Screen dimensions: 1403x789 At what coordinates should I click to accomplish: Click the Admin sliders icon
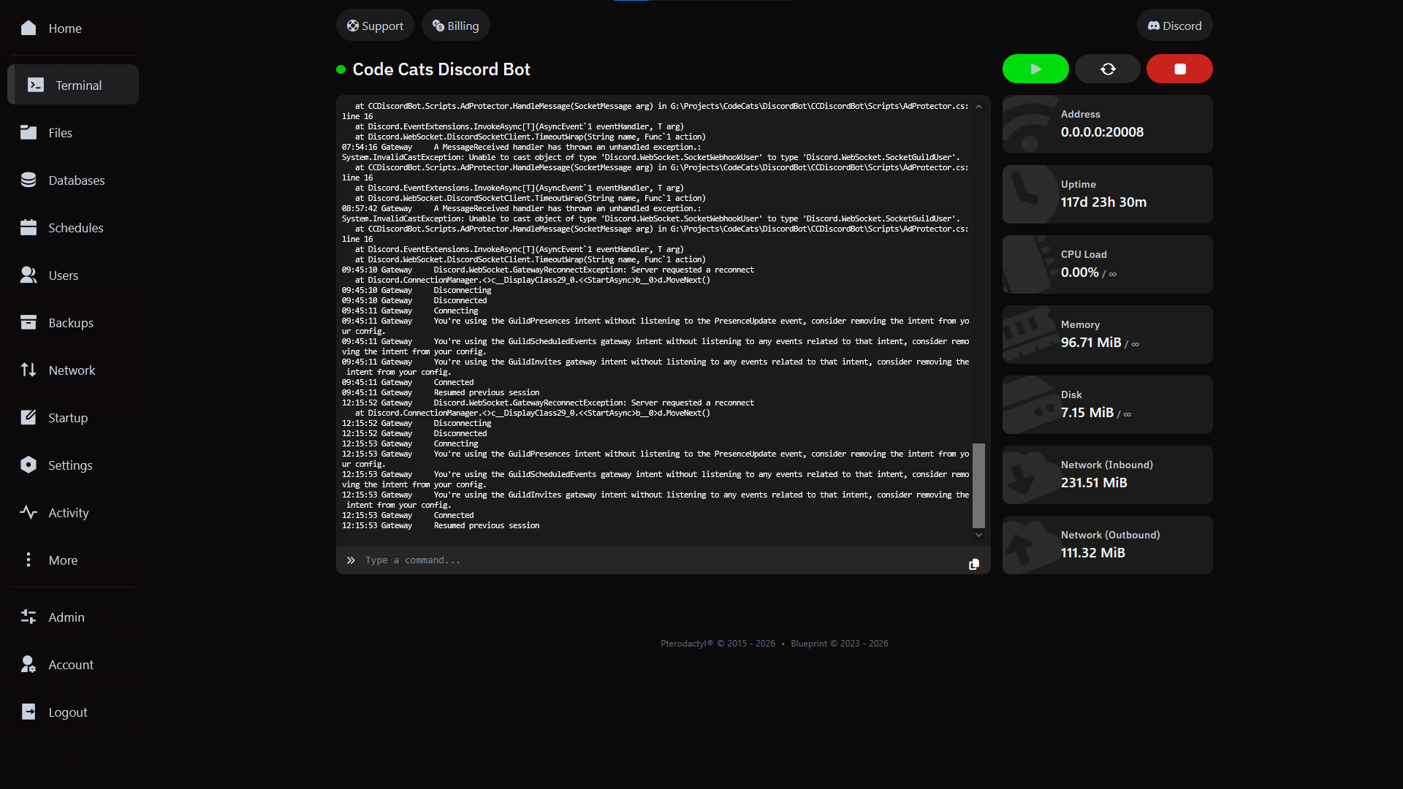[28, 617]
